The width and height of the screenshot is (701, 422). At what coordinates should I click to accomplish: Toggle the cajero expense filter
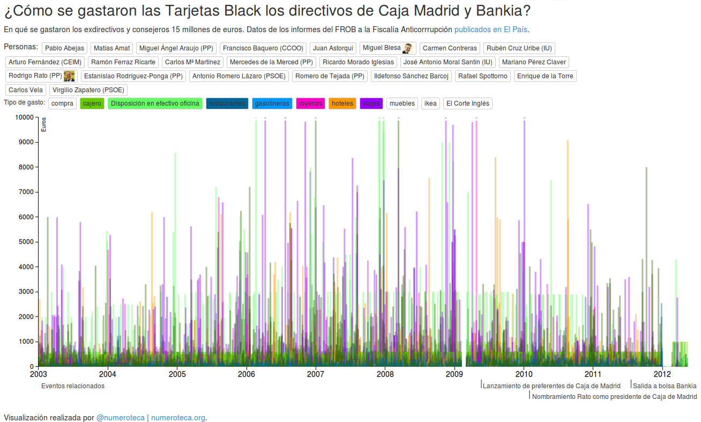(x=92, y=103)
